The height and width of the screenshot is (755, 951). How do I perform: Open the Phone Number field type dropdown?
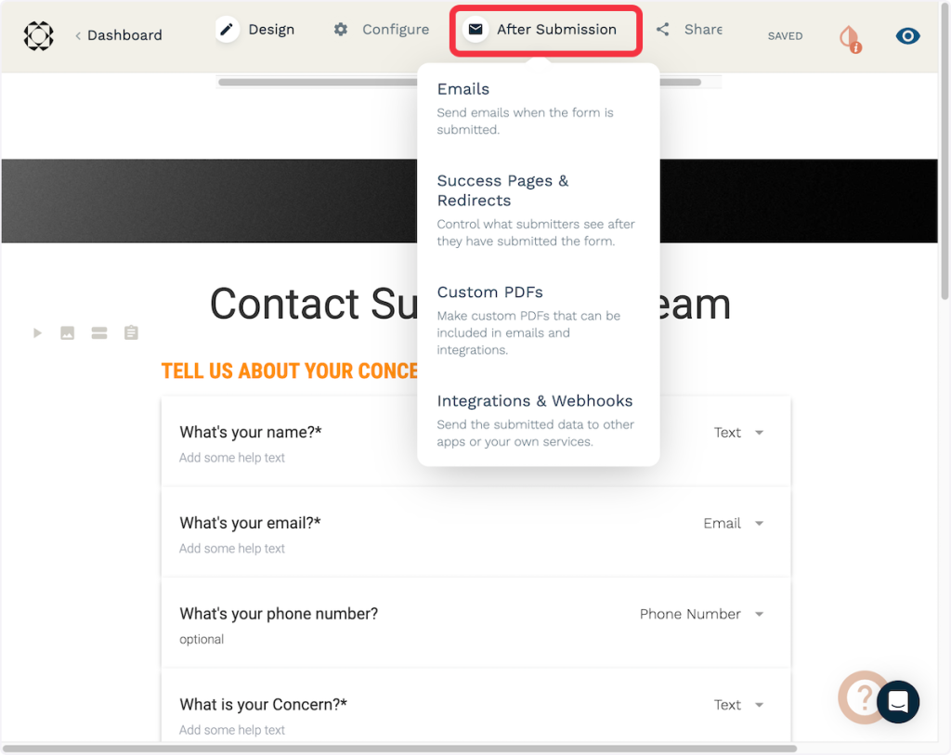[702, 615]
